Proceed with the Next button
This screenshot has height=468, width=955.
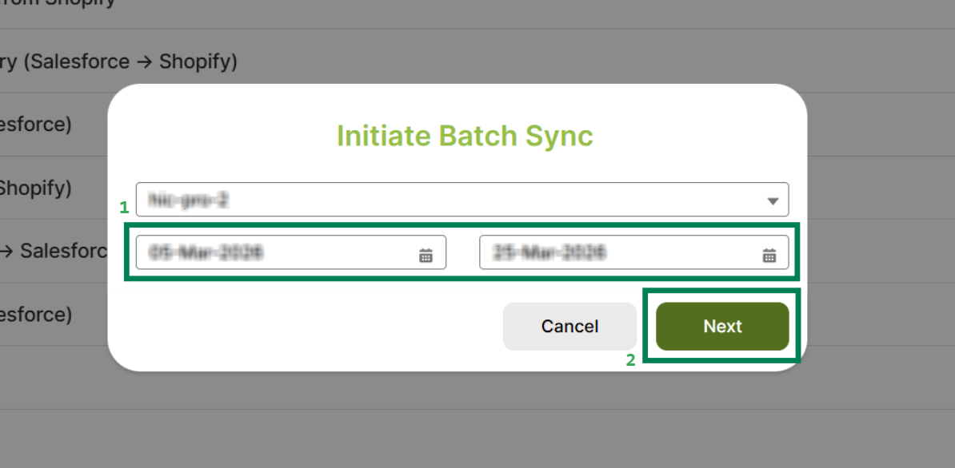pos(722,326)
